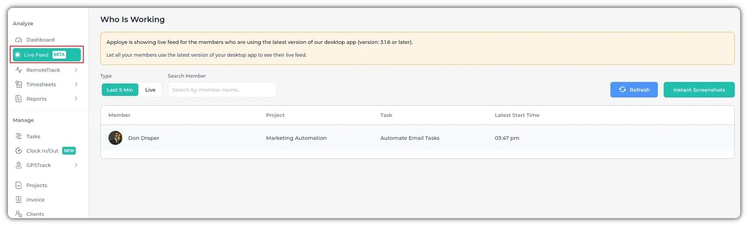Click the Clock In/Out icon
The width and height of the screenshot is (748, 226).
pyautogui.click(x=19, y=151)
